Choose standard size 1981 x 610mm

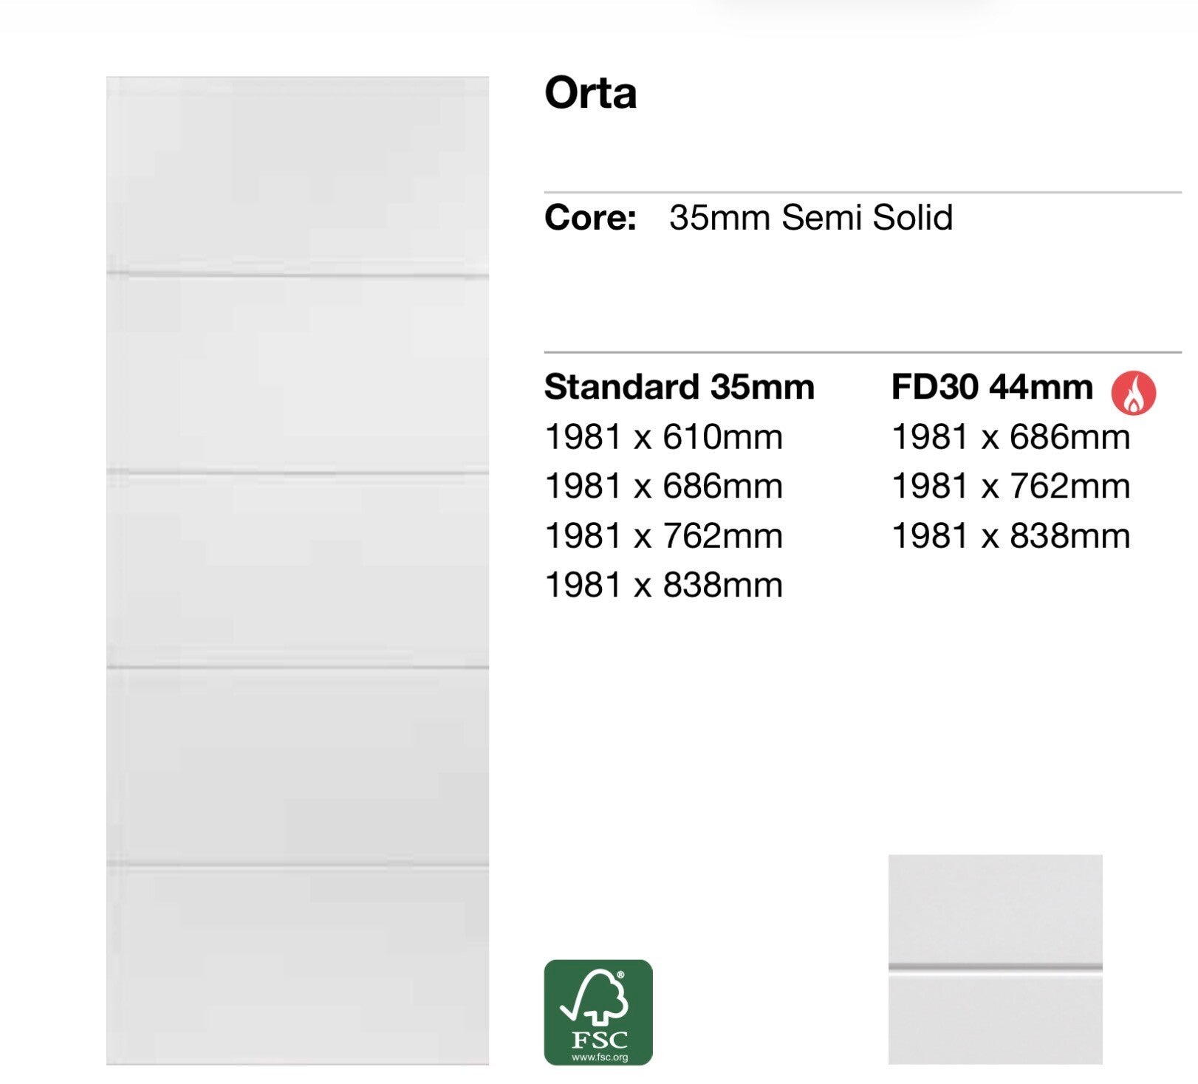tap(663, 436)
